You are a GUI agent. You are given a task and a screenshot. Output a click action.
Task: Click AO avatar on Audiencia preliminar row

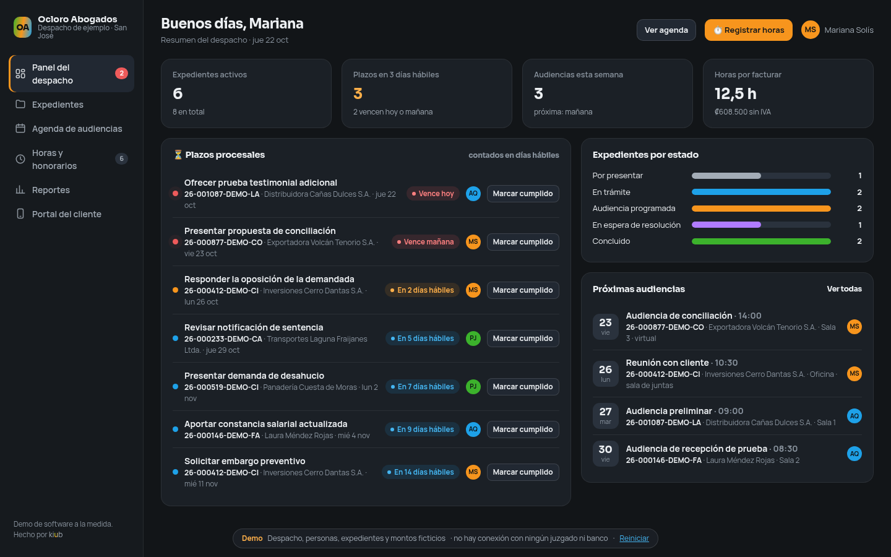854,417
